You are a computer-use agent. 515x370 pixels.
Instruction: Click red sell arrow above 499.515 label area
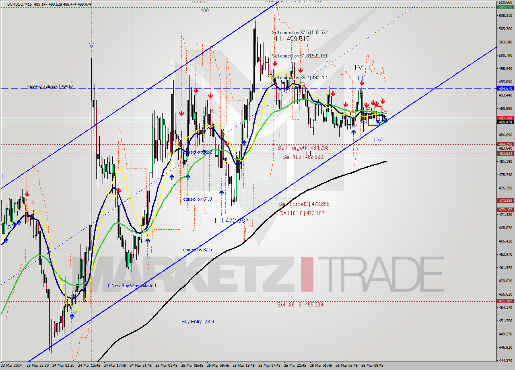coord(274,64)
